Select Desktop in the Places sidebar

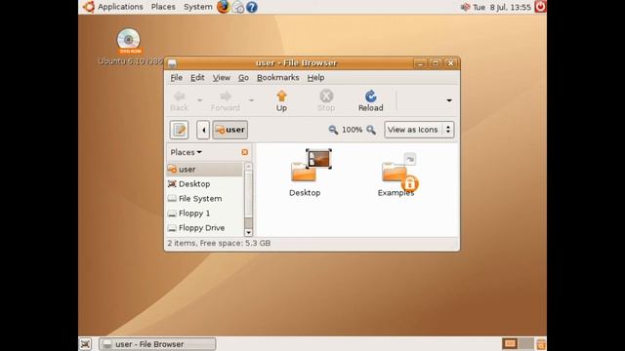coord(204,184)
